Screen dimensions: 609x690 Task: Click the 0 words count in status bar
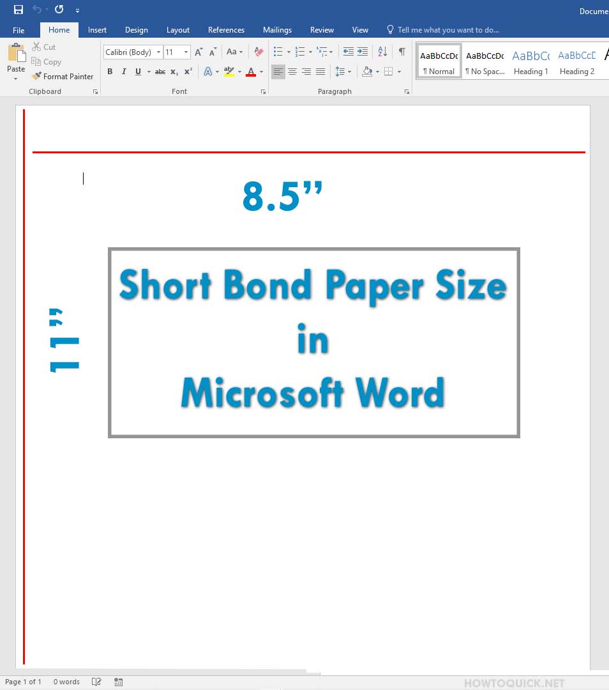pyautogui.click(x=66, y=682)
